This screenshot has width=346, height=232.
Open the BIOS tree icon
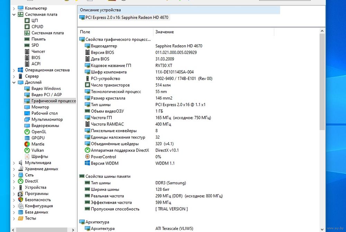coord(27,57)
